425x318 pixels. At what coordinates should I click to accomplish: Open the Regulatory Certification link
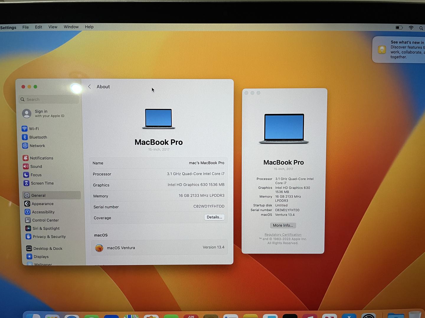point(283,234)
